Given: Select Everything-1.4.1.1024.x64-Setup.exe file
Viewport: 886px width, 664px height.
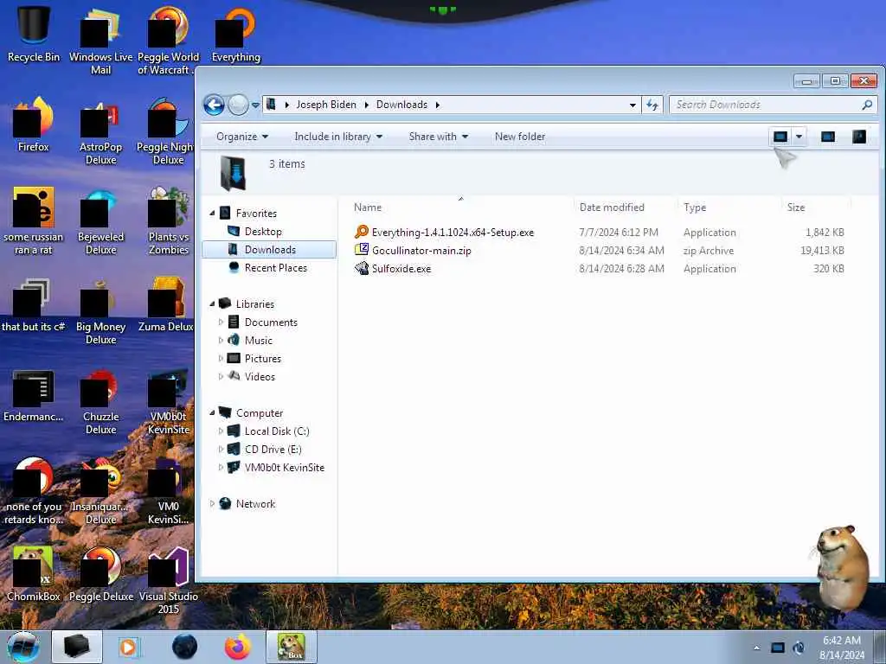Looking at the screenshot, I should click(453, 233).
